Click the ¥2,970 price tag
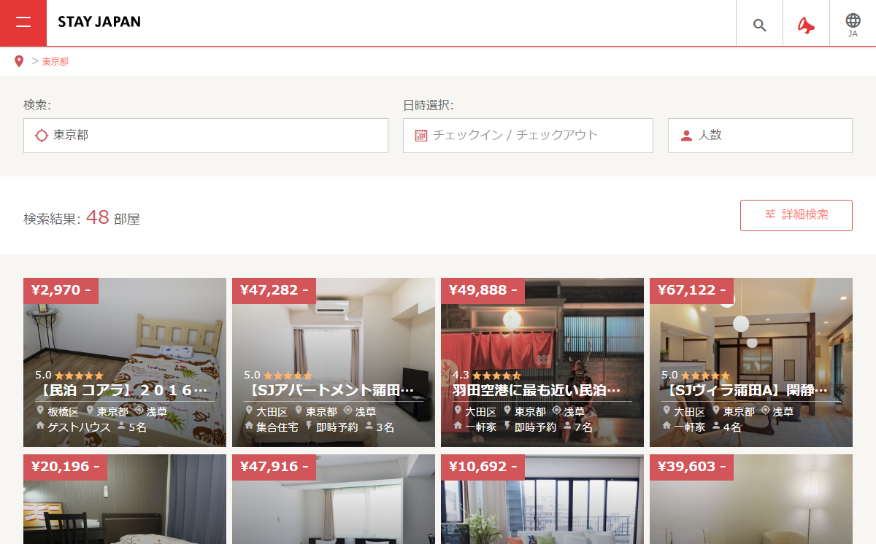This screenshot has width=876, height=544. click(61, 291)
